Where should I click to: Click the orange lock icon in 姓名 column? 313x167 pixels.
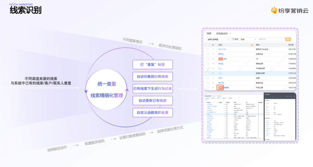[252, 45]
